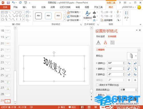The height and width of the screenshot is (109, 143).
Task: Select the 格式 drawing tools tab
Action: pyautogui.click(x=111, y=7)
